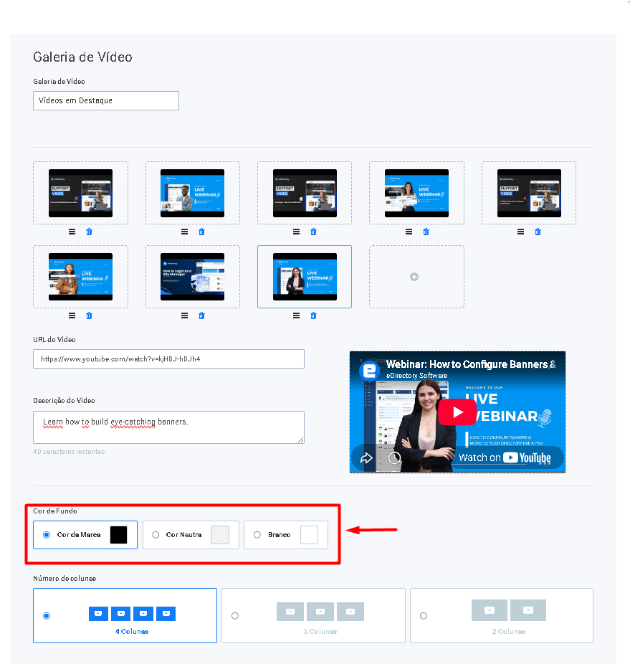Click the drag handle under the second video

[x=185, y=232]
